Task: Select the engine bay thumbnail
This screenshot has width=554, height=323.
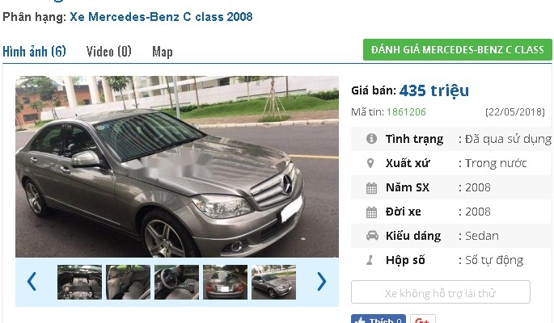Action: click(x=79, y=282)
